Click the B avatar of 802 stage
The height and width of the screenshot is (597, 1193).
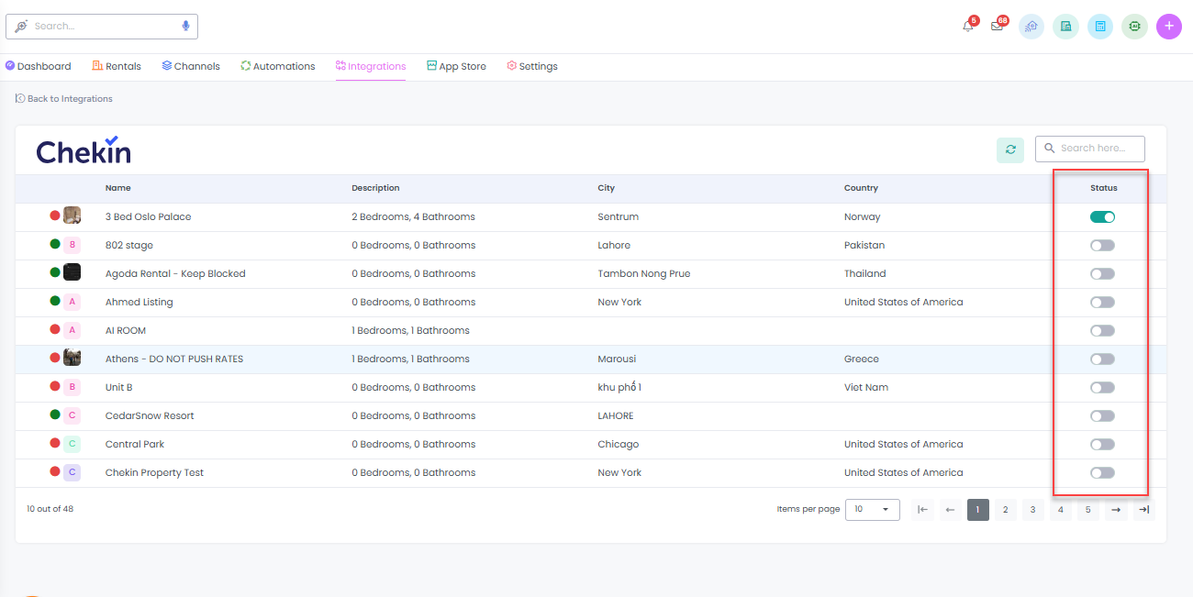[72, 245]
